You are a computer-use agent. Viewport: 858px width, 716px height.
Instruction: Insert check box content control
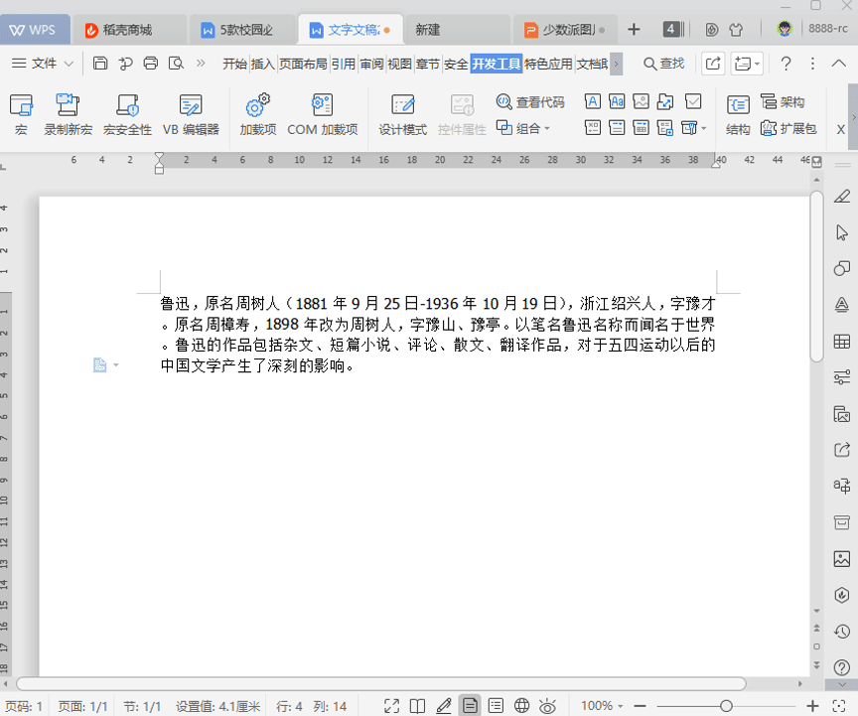693,101
